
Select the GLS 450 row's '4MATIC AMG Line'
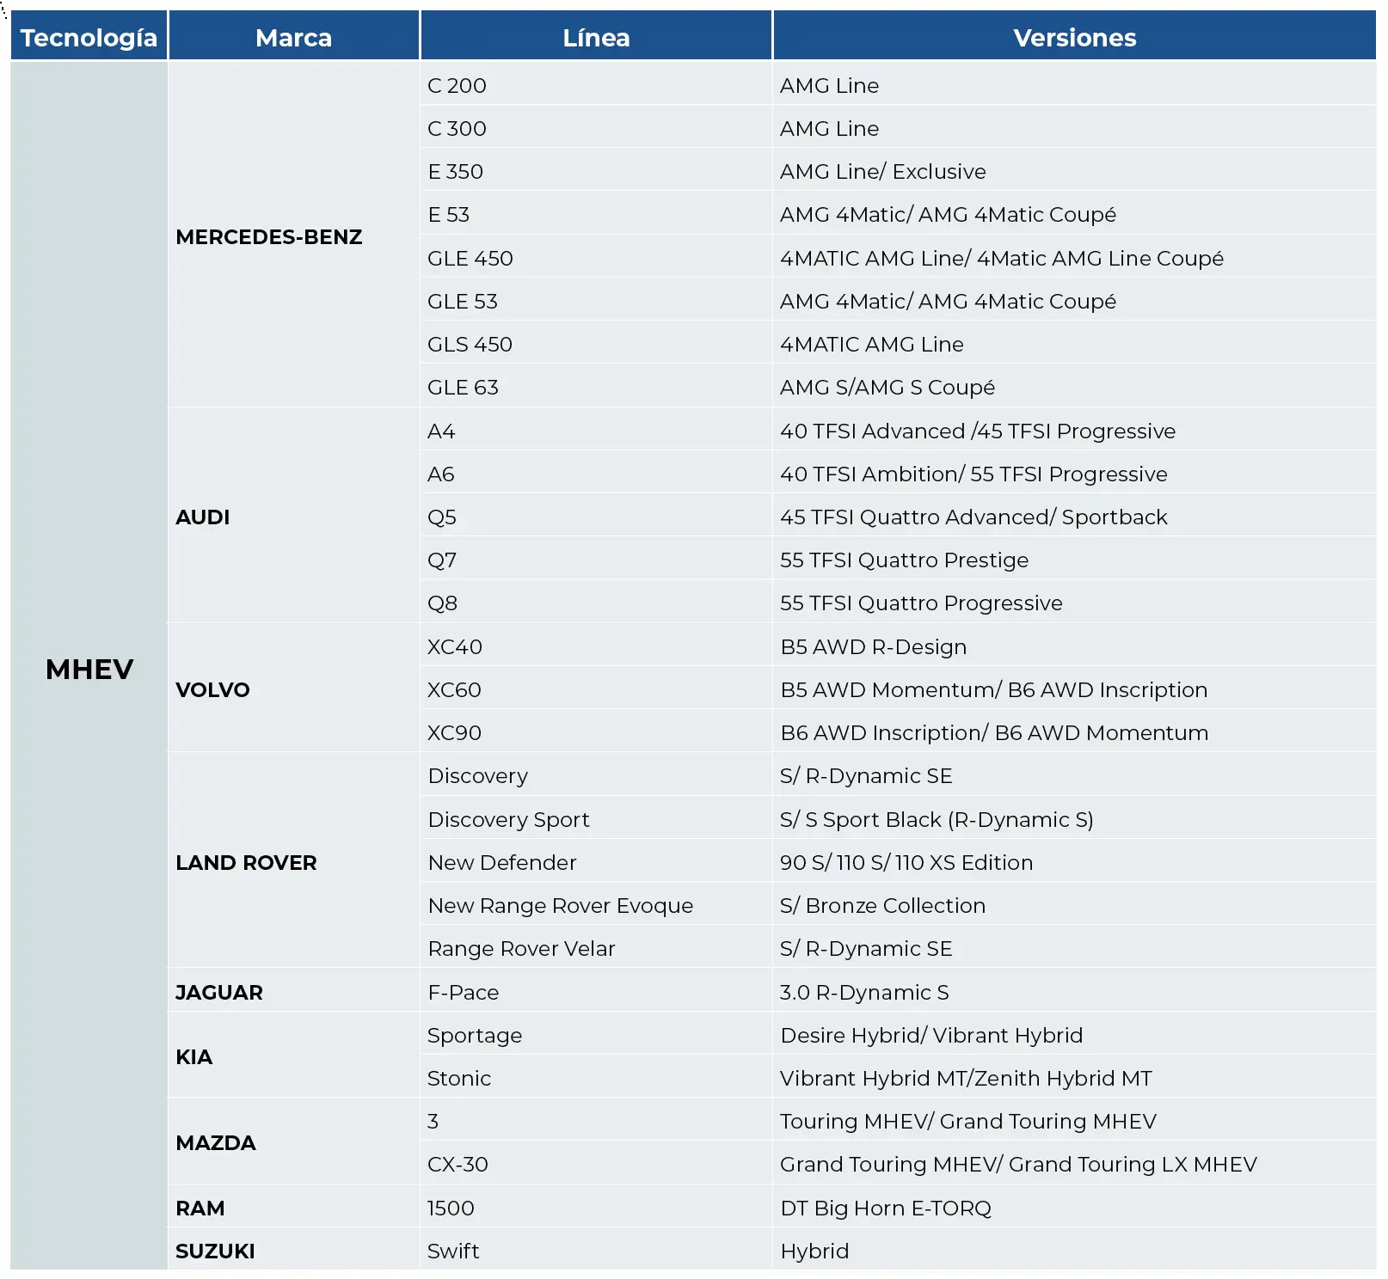[x=1074, y=344]
